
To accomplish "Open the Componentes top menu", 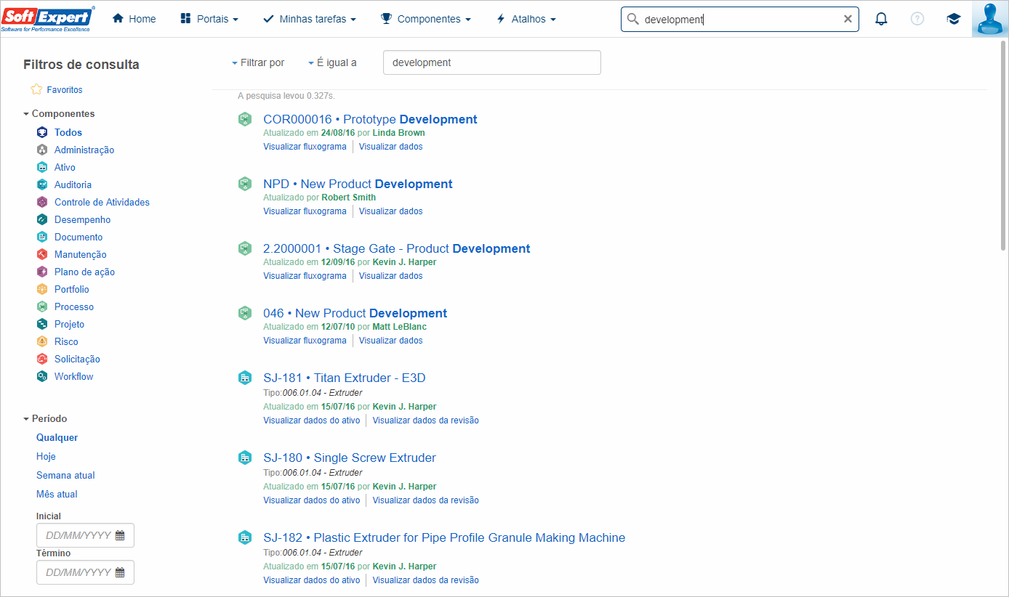I will (x=426, y=19).
